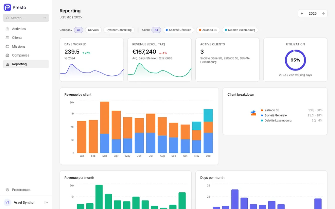Click the -4% change indicator
Viewport: 335px width, 209px height.
click(163, 53)
